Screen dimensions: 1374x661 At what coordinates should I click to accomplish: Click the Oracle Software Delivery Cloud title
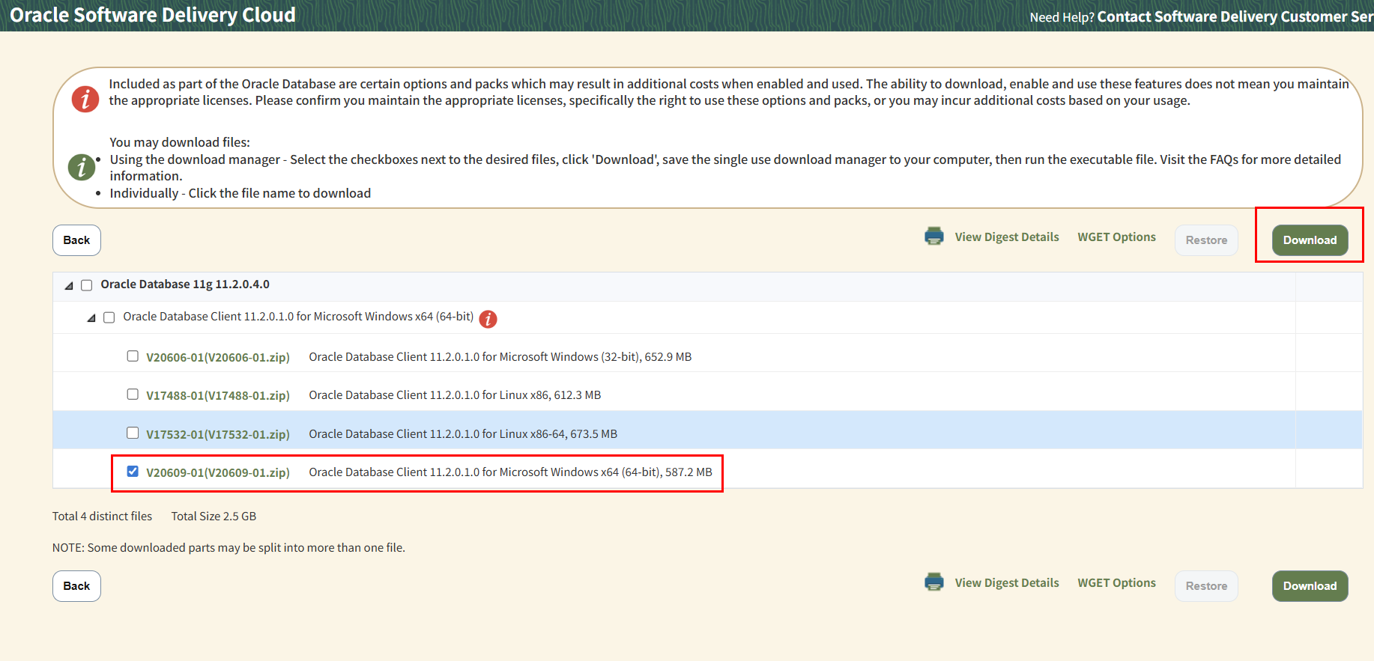pyautogui.click(x=153, y=15)
